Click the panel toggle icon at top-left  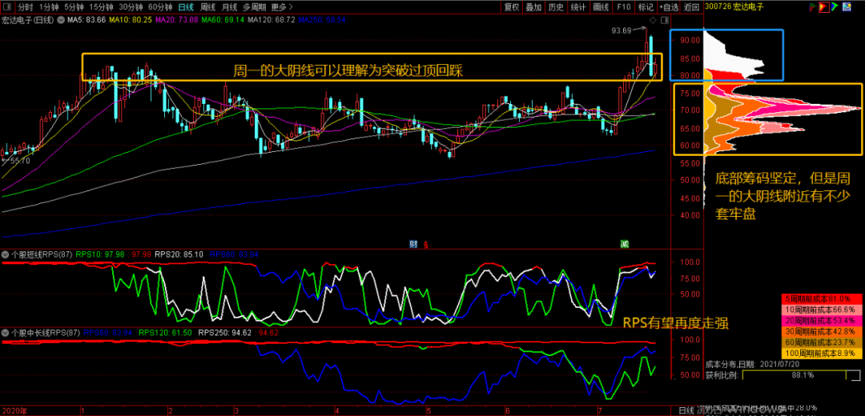point(7,7)
